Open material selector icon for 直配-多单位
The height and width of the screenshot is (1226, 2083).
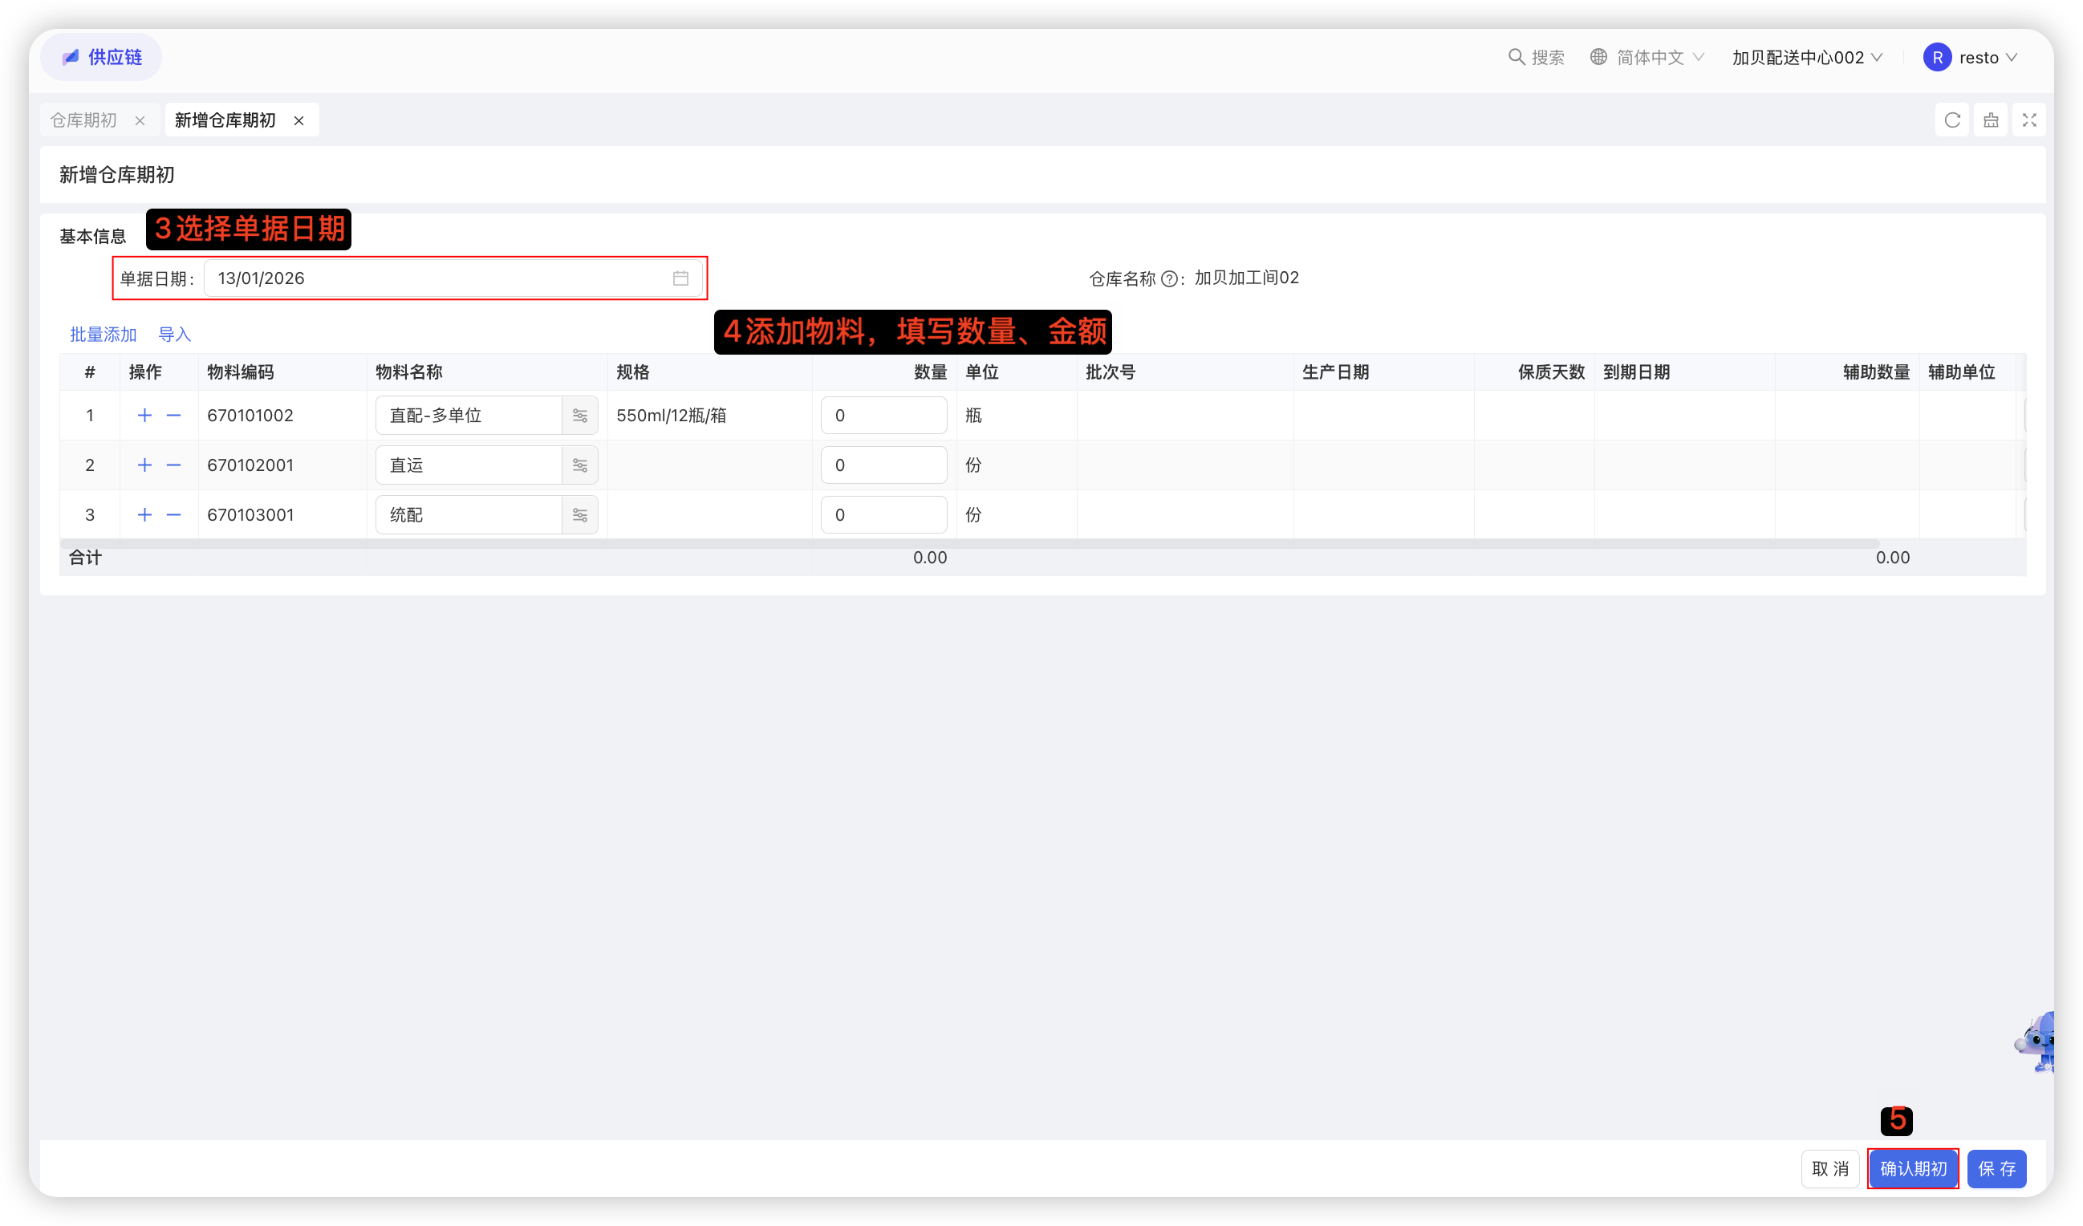(579, 415)
